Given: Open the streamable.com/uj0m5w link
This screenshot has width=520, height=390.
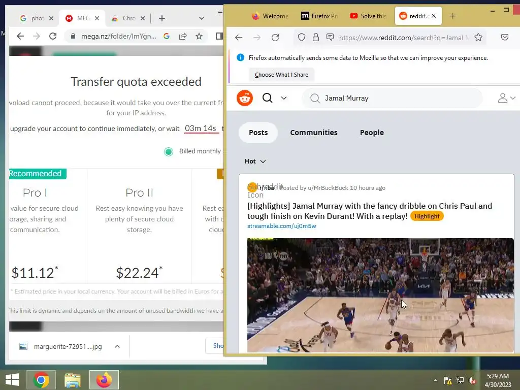Looking at the screenshot, I should point(281,226).
